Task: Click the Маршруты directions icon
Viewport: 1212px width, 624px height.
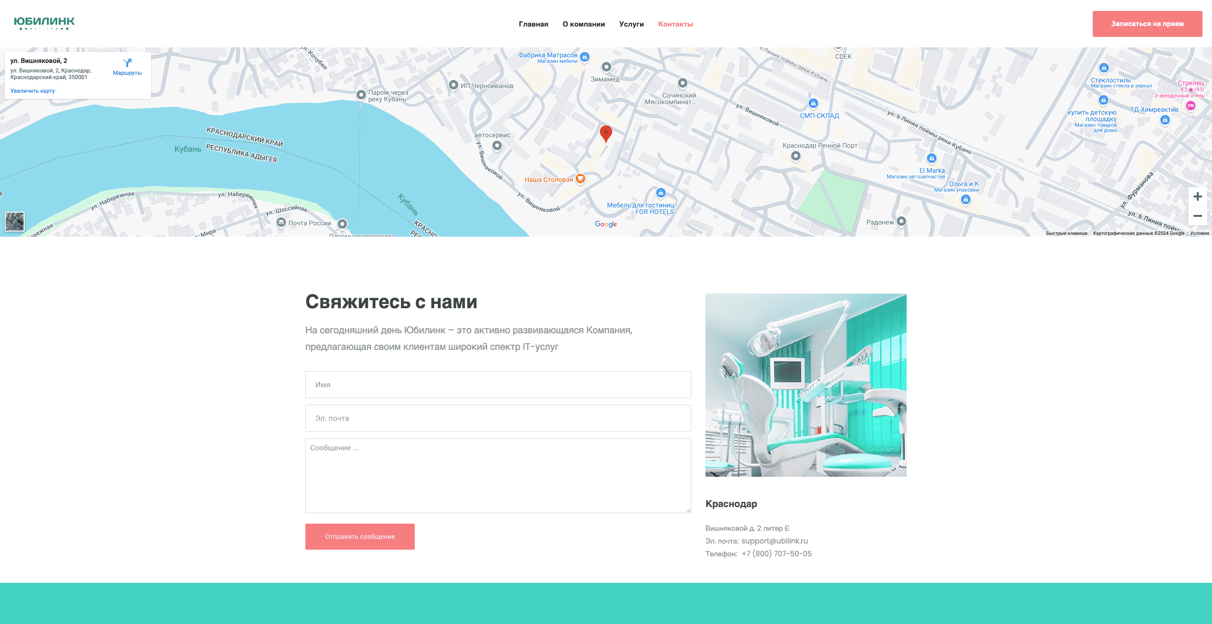Action: point(127,63)
